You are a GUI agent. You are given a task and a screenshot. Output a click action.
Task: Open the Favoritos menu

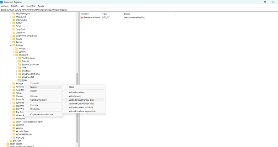click(31, 6)
